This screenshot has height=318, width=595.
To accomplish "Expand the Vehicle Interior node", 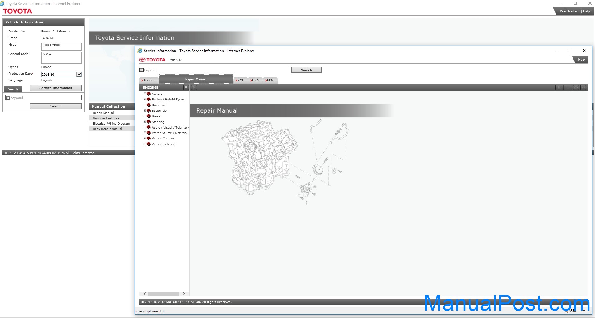I will [x=145, y=138].
